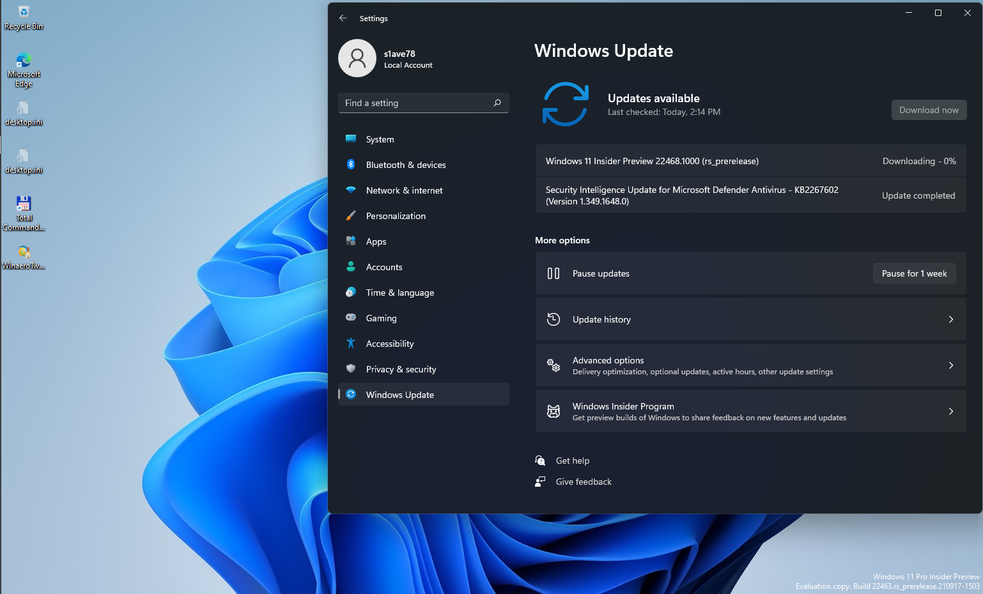Click the Windows Update sync sidebar icon
This screenshot has width=983, height=594.
tap(351, 394)
